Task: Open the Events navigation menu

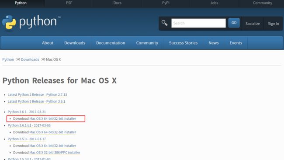Action: pos(236,43)
